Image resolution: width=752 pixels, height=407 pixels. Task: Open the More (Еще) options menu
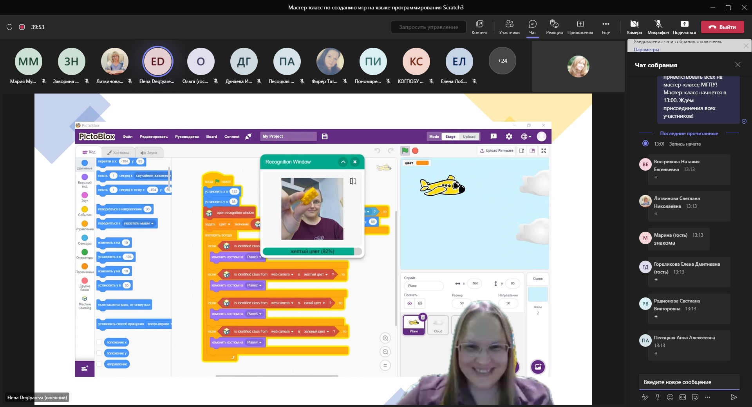pyautogui.click(x=606, y=27)
